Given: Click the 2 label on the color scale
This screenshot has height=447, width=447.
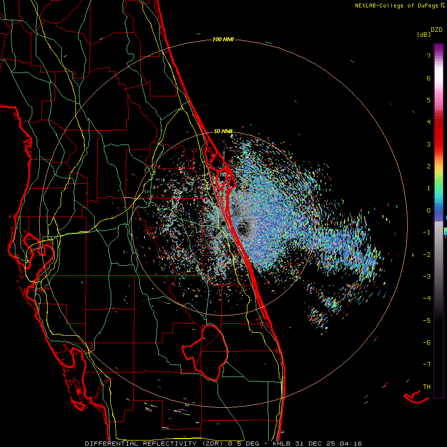Looking at the screenshot, I should [429, 166].
